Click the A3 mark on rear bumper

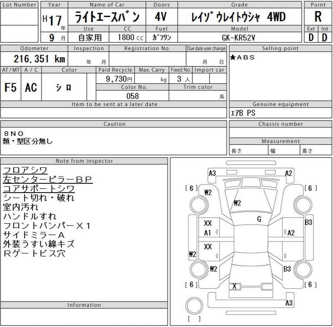(289, 302)
